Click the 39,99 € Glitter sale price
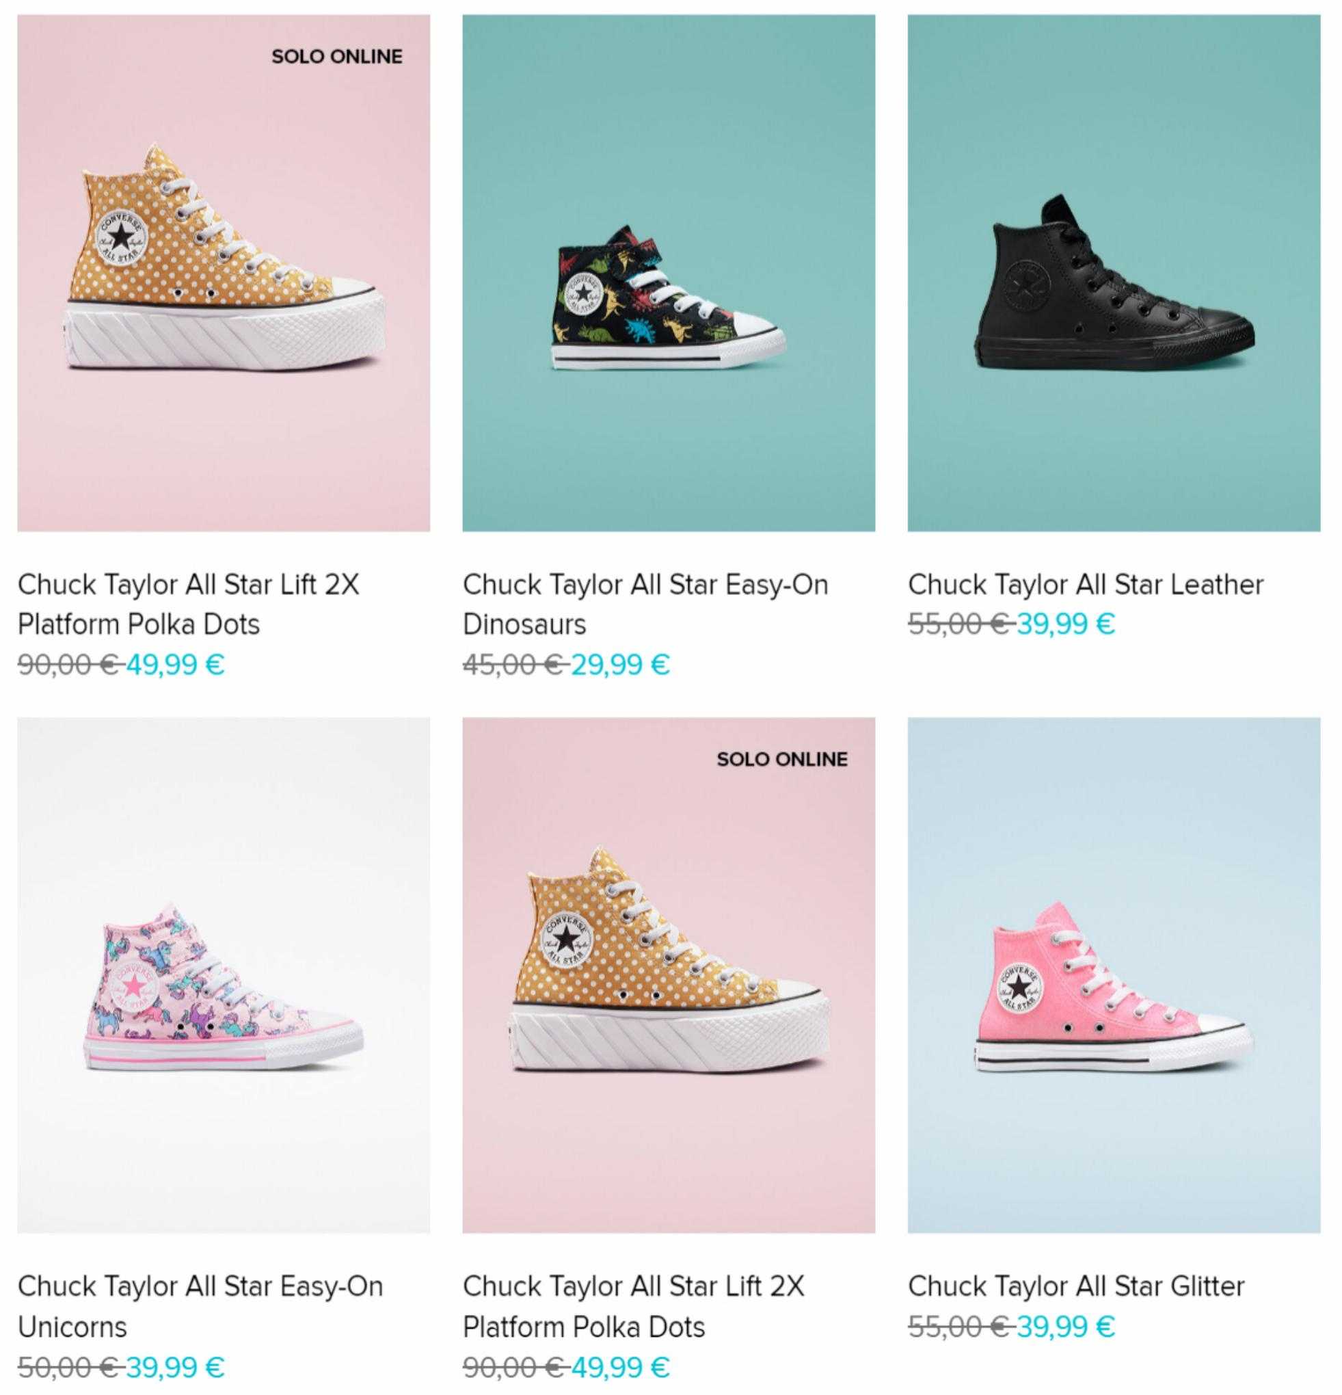This screenshot has width=1342, height=1395. coord(1066,1326)
